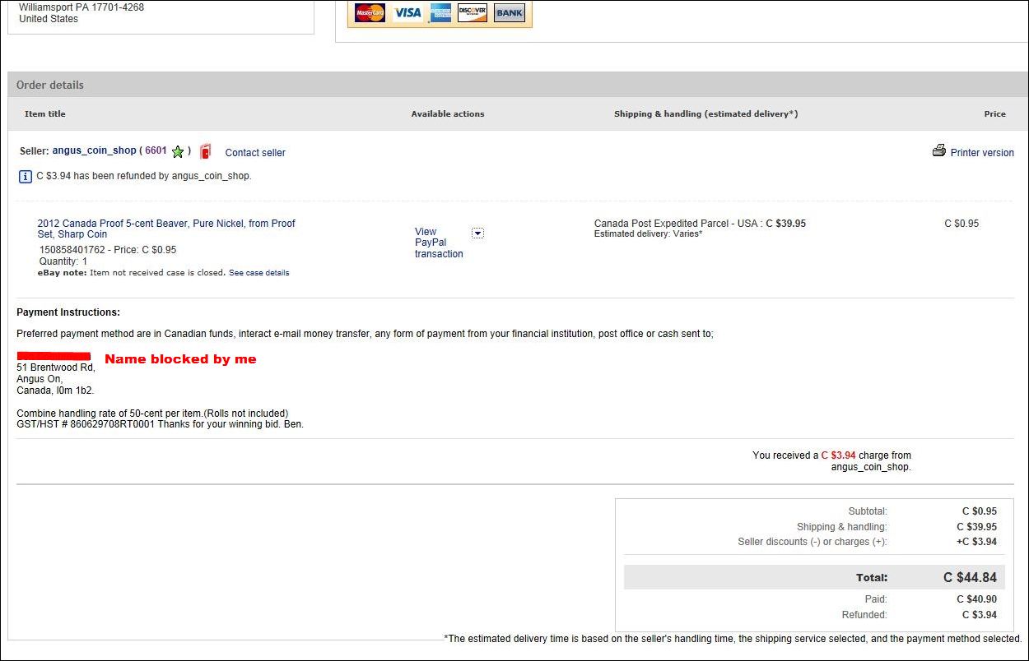
Task: Expand the actions dropdown arrow
Action: (477, 233)
